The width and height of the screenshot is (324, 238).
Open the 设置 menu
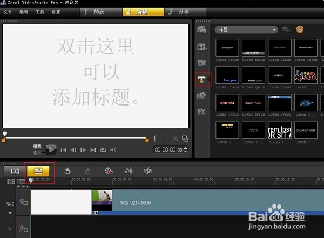click(56, 12)
